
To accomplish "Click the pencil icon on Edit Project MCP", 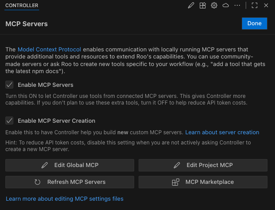I will pos(177,165).
